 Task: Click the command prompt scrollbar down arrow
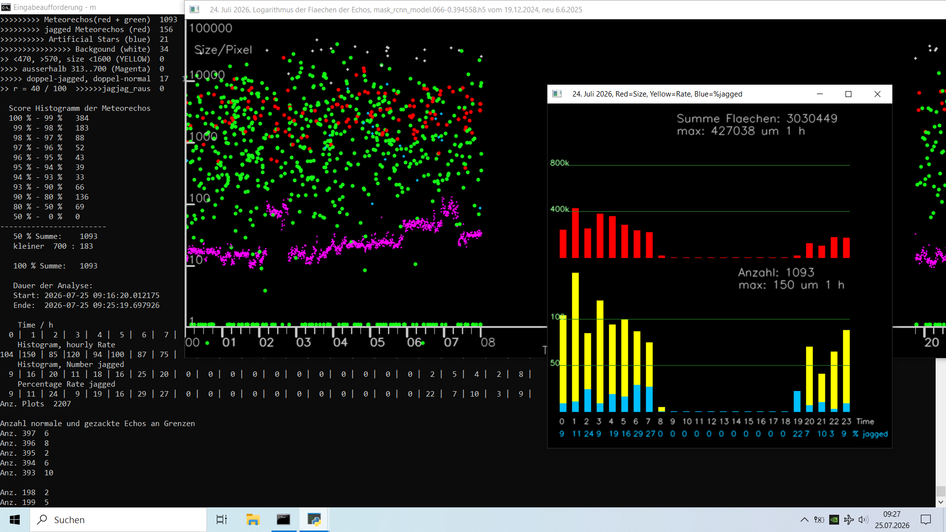tap(941, 502)
